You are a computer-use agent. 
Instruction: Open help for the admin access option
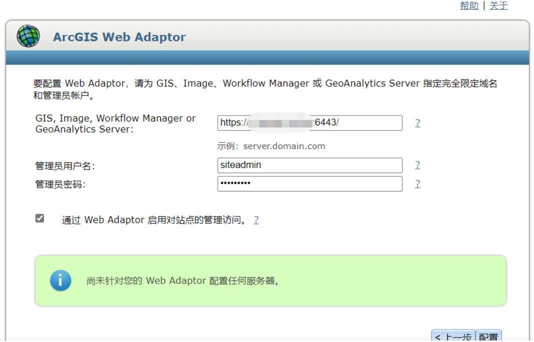(256, 219)
